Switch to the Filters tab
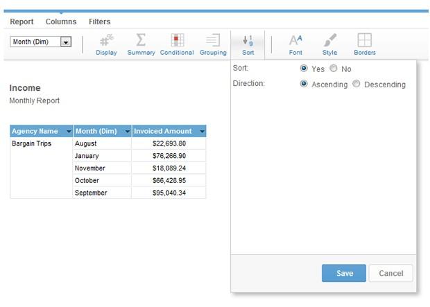 (x=99, y=21)
